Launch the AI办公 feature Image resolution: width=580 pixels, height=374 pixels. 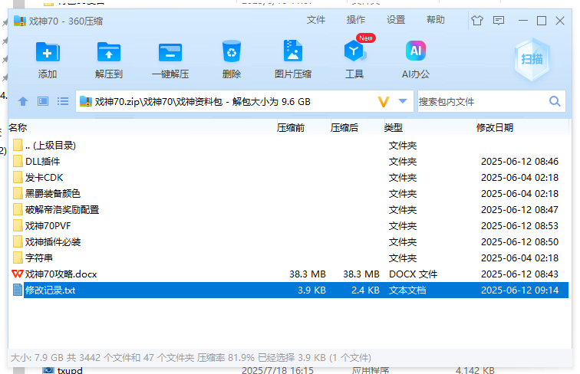[415, 52]
